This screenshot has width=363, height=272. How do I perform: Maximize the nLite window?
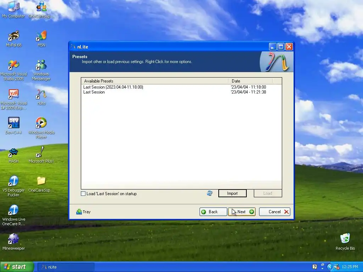(x=281, y=47)
